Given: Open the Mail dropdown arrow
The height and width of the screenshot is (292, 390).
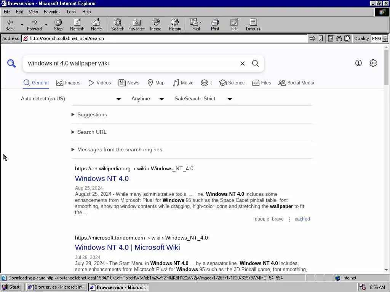Looking at the screenshot, I should 200,22.
